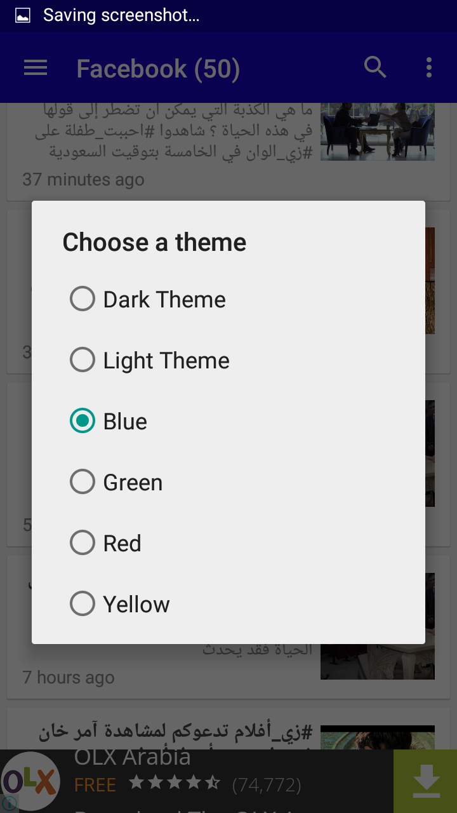457x813 pixels.
Task: Tap the Facebook (50) title
Action: tap(158, 69)
